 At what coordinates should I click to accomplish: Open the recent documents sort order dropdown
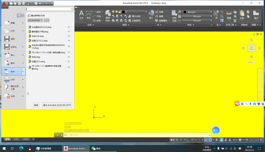tap(35, 20)
